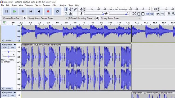Redo the last undone action

pos(162,14)
